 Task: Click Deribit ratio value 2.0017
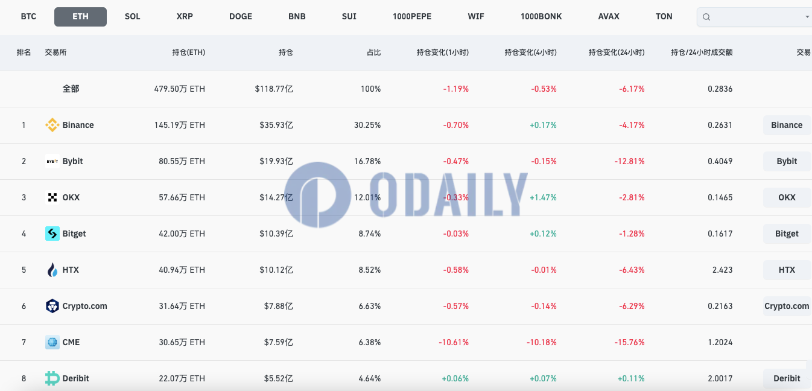pyautogui.click(x=720, y=378)
